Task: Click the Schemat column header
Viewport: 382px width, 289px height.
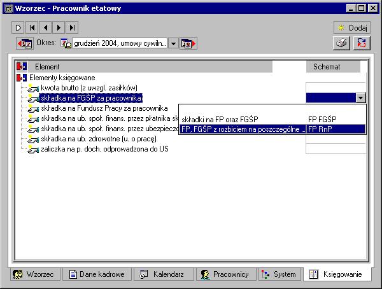Action: point(333,67)
